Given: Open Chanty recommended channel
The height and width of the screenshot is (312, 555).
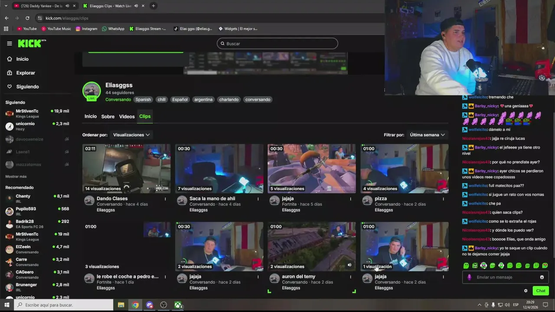Looking at the screenshot, I should coord(37,198).
